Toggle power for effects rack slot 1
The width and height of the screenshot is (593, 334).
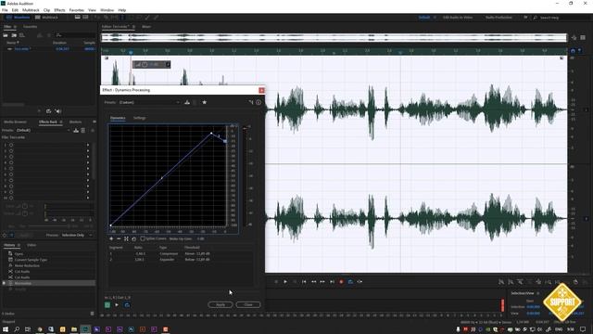click(11, 145)
